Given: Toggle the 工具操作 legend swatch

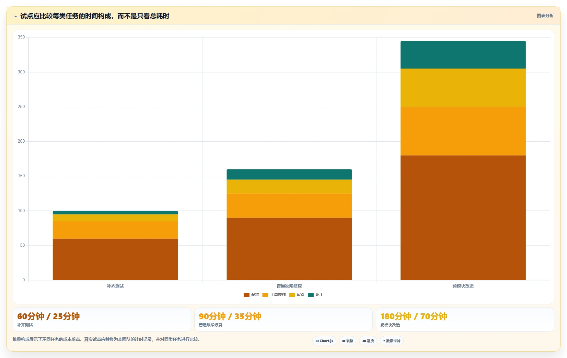Looking at the screenshot, I should pyautogui.click(x=265, y=295).
